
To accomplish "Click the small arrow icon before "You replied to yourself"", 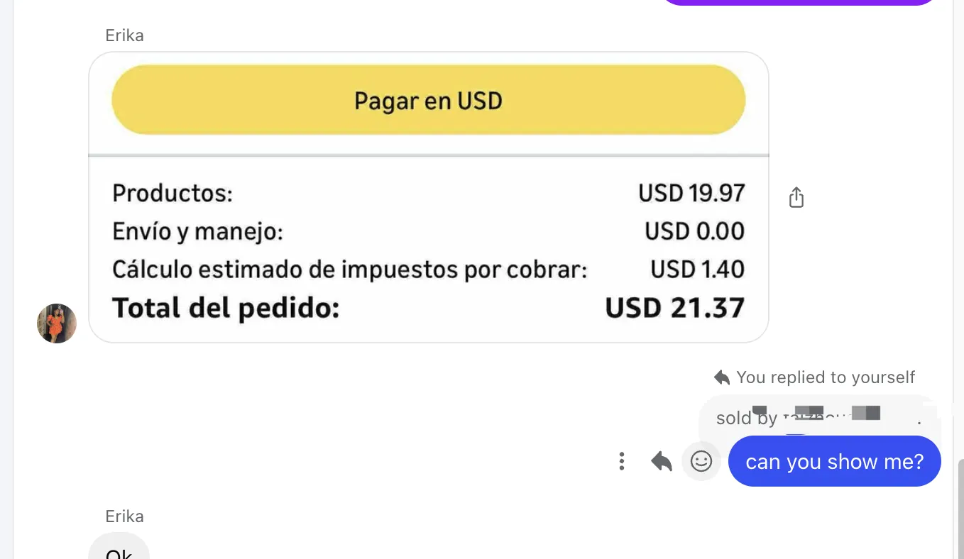I will point(722,377).
